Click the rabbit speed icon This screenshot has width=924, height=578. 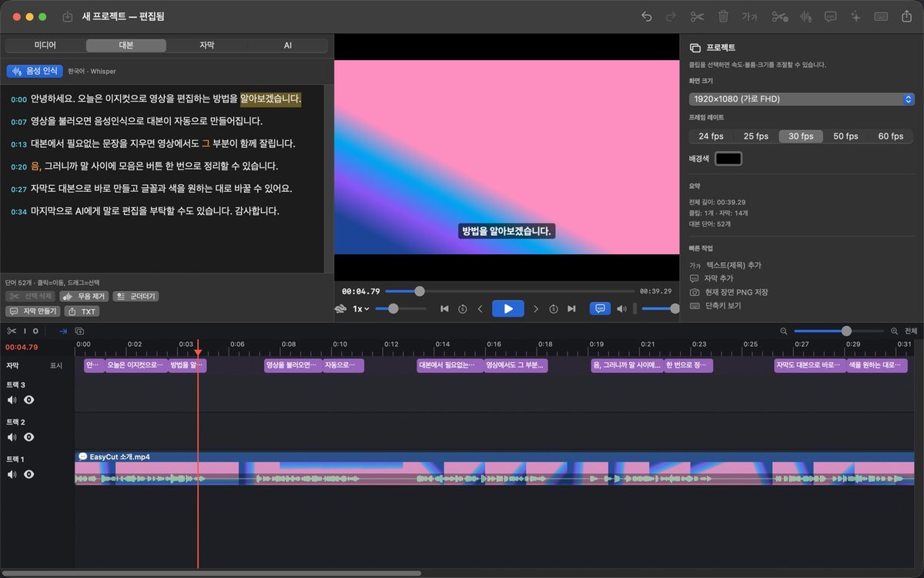(340, 308)
